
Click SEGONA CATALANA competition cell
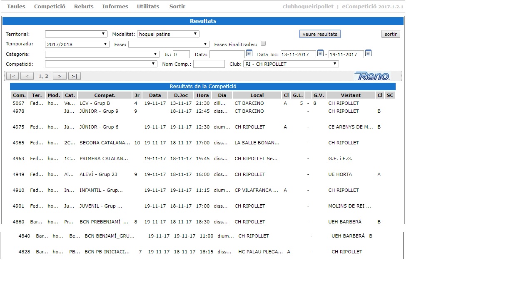point(105,143)
